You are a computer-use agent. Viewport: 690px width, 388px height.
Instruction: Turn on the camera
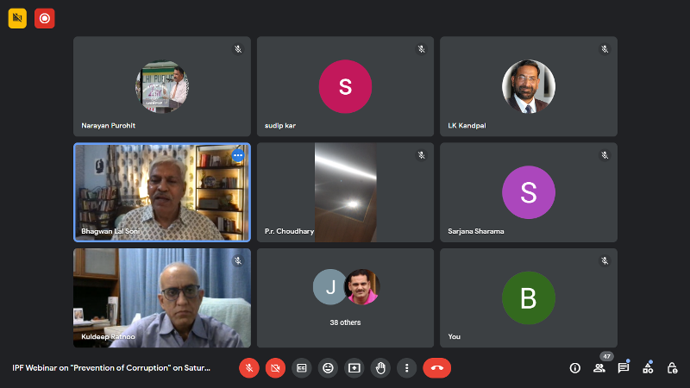[x=275, y=367]
